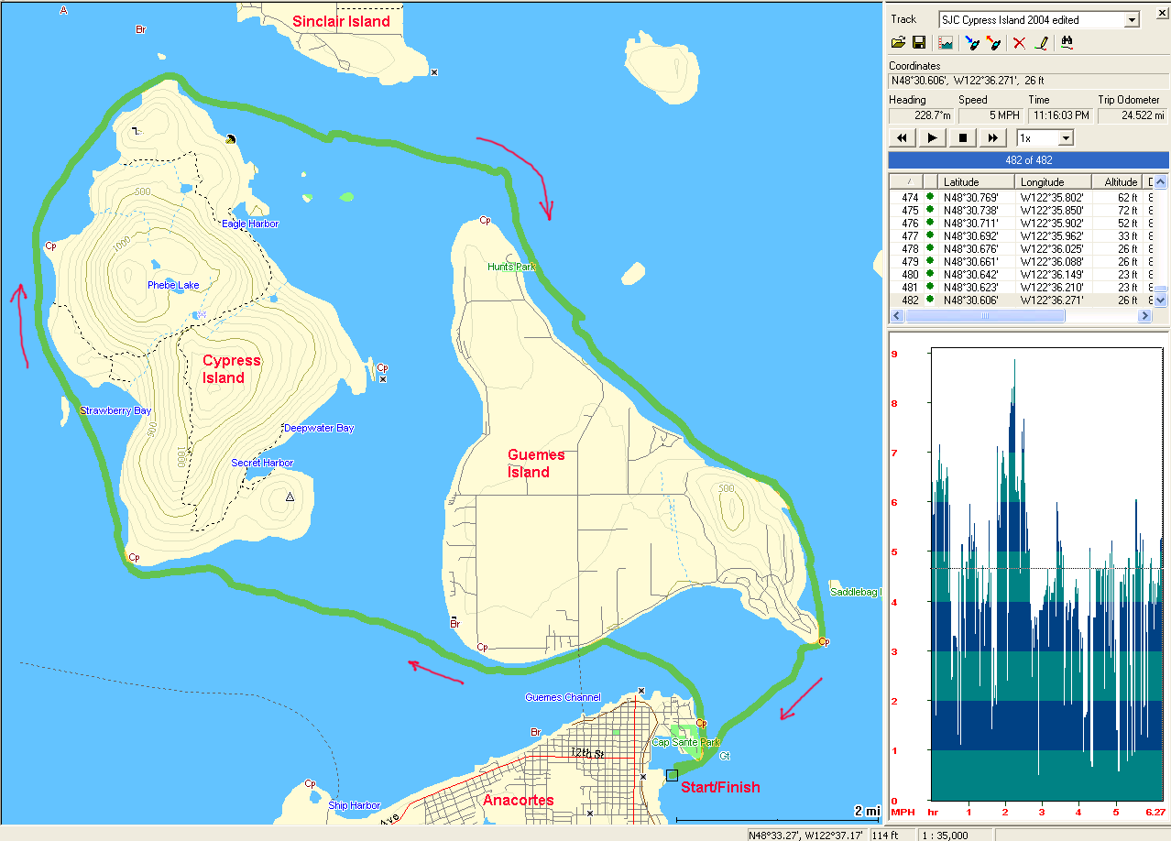Click the rewind playback button
The image size is (1171, 841).
pyautogui.click(x=903, y=138)
